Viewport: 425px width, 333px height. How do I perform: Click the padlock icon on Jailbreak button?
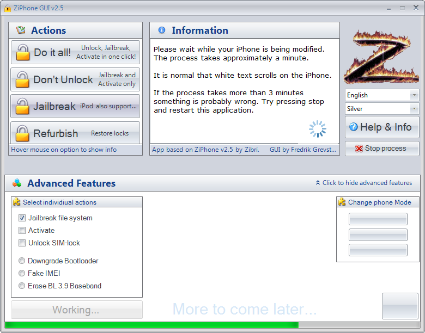tap(22, 106)
